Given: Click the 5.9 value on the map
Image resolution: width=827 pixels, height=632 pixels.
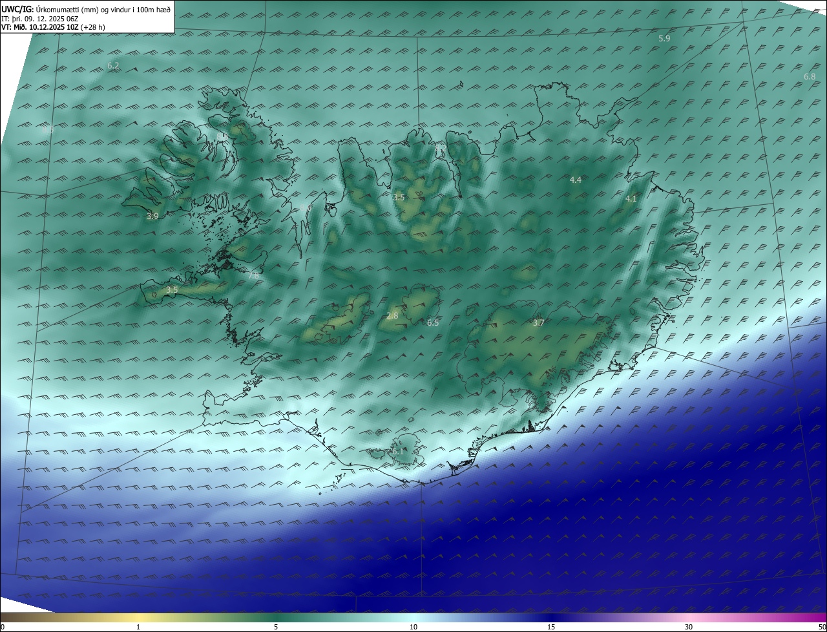Looking at the screenshot, I should point(664,39).
